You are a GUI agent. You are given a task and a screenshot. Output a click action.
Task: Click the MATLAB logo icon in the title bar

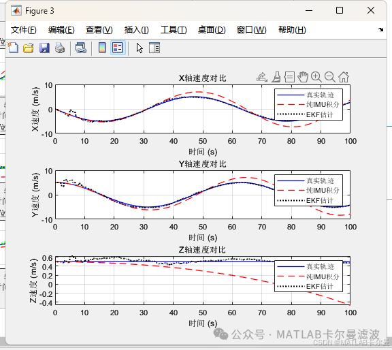pyautogui.click(x=16, y=11)
